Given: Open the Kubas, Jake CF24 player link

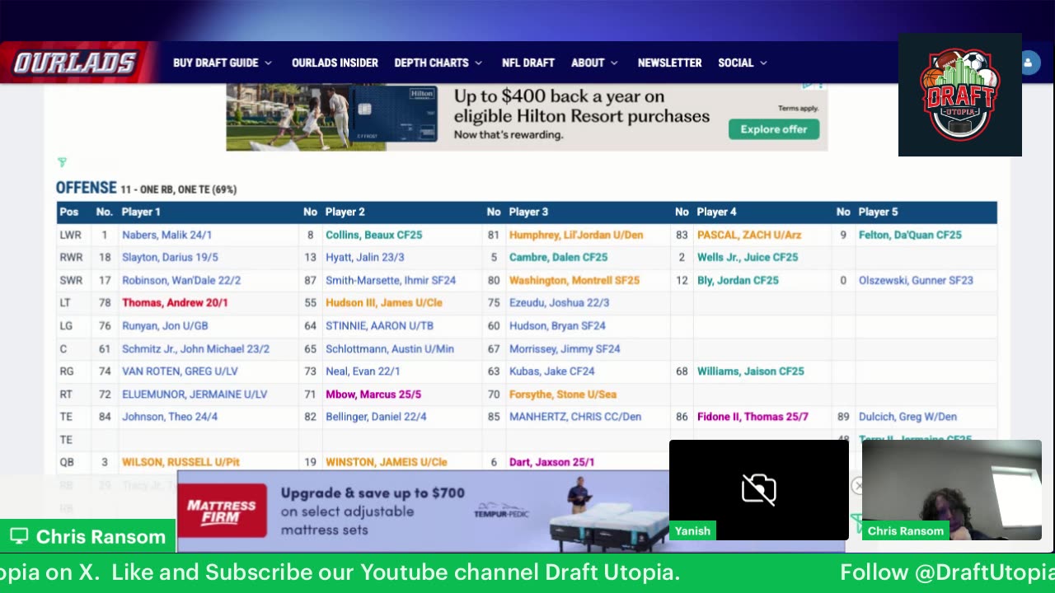Looking at the screenshot, I should pos(551,371).
